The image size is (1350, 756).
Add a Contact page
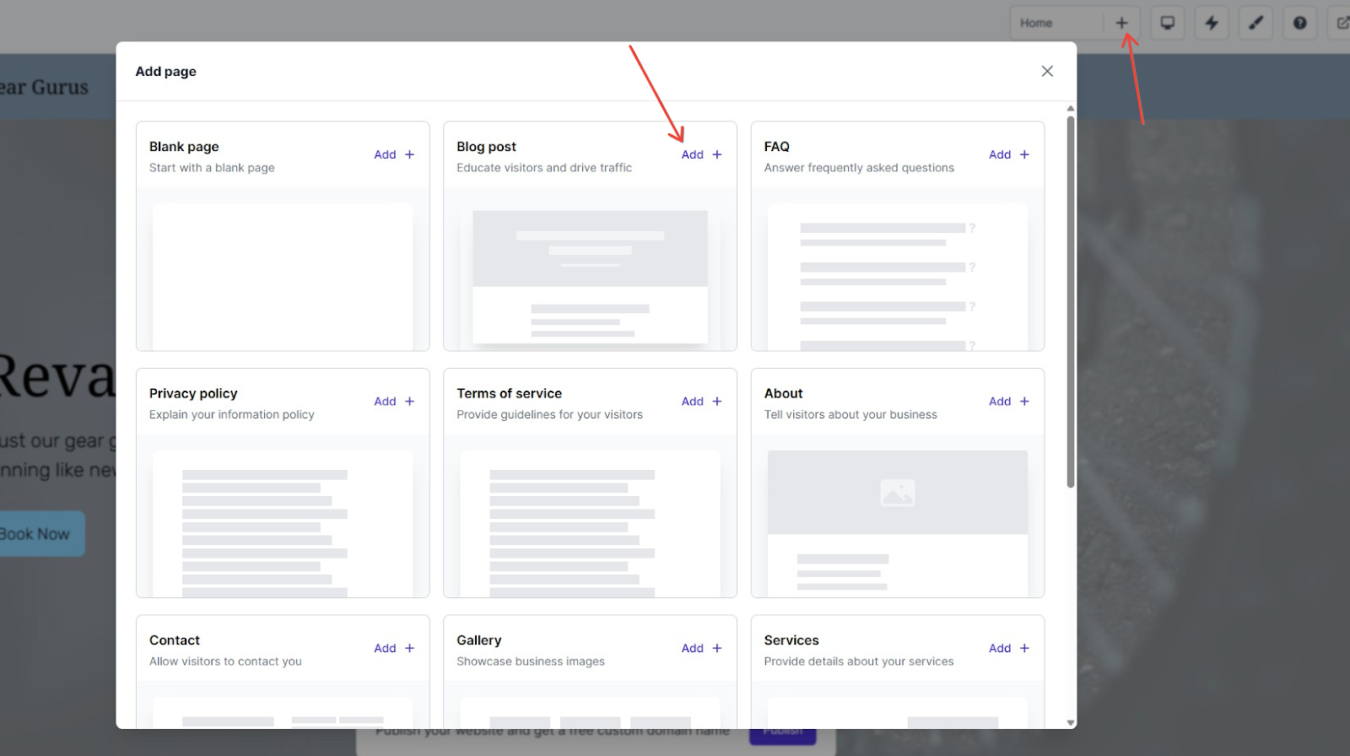coord(394,648)
